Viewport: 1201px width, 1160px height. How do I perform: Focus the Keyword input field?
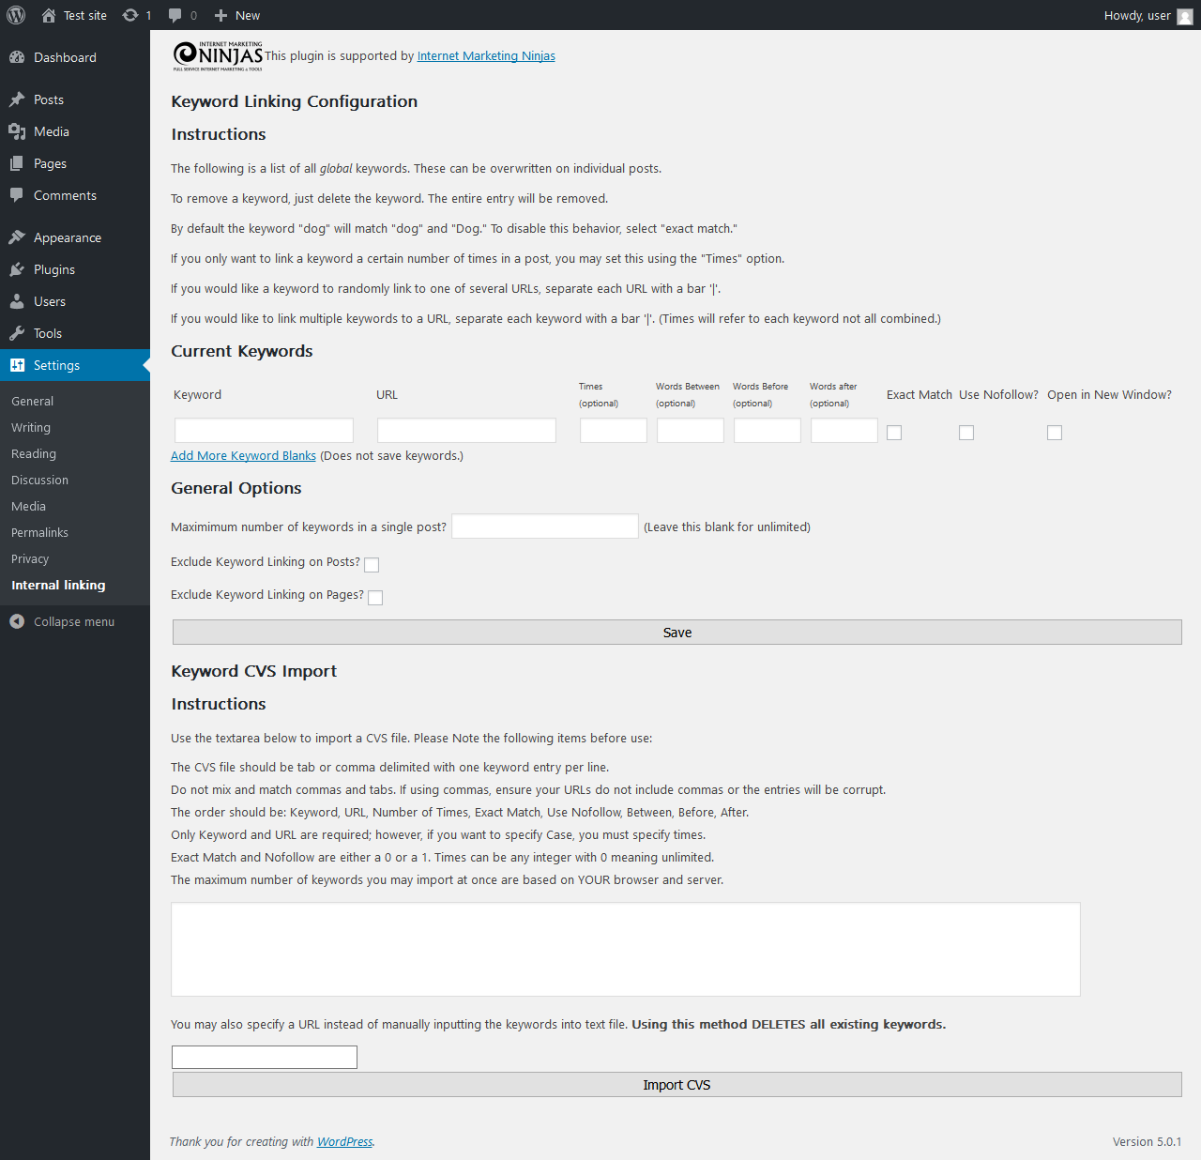(x=264, y=431)
